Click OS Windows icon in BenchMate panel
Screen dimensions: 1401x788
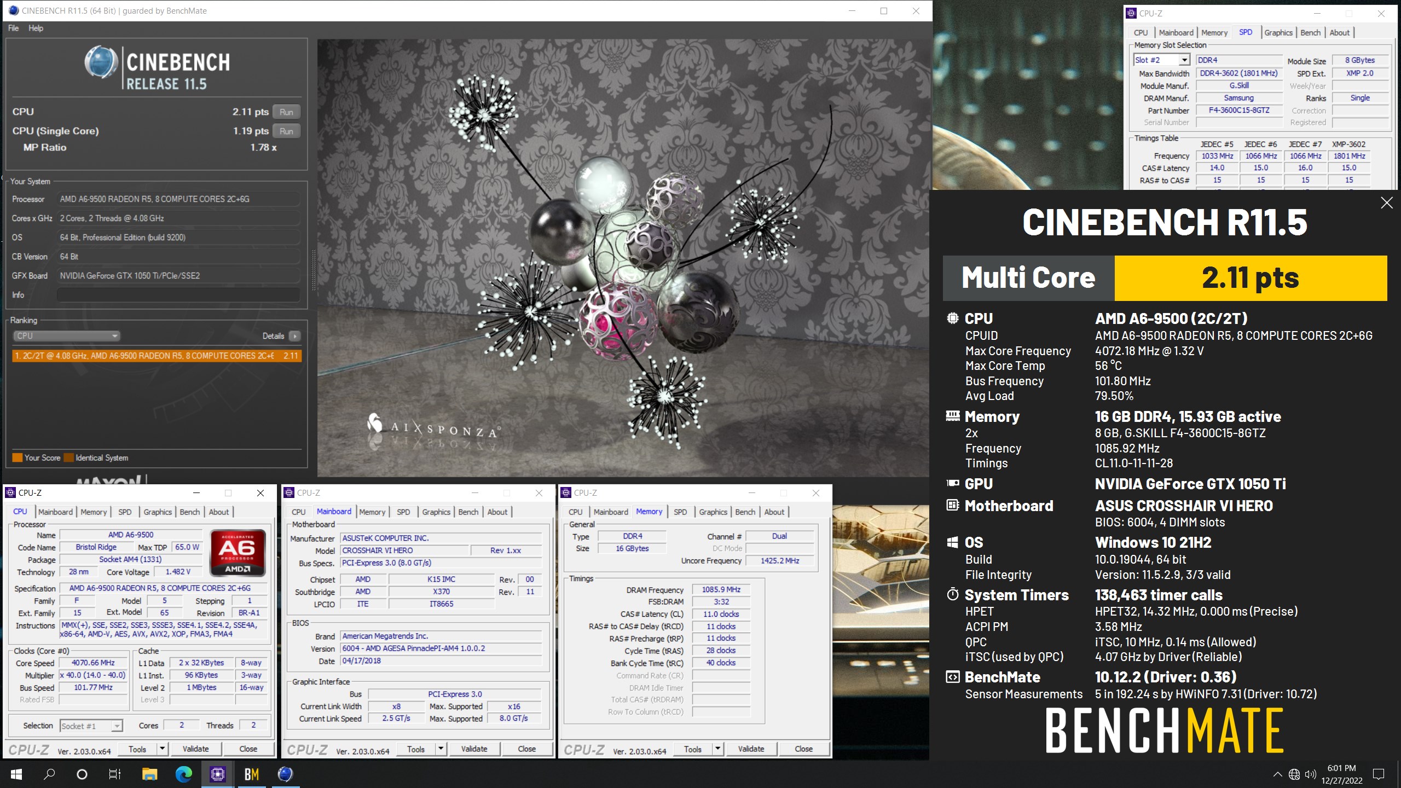tap(953, 542)
